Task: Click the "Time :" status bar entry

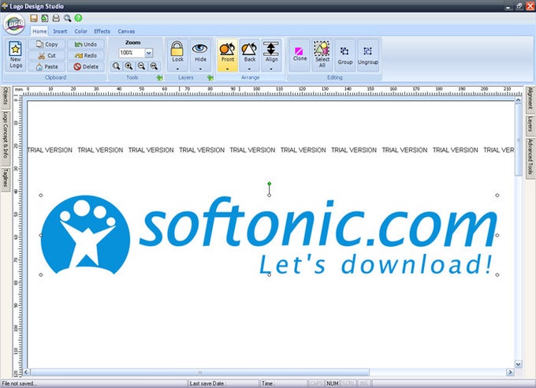Action: click(x=268, y=383)
